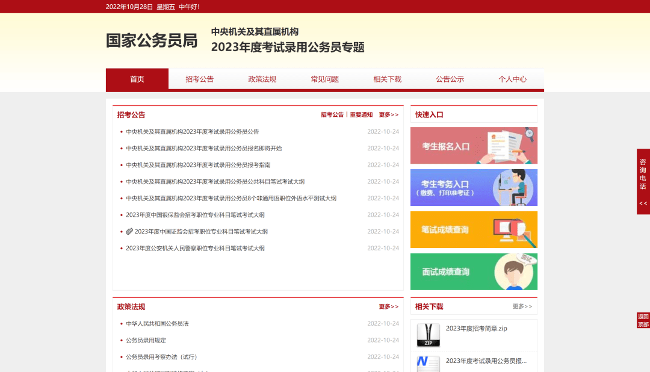650x372 pixels.
Task: Click 更多>> in the 招考公告 section
Action: click(388, 115)
